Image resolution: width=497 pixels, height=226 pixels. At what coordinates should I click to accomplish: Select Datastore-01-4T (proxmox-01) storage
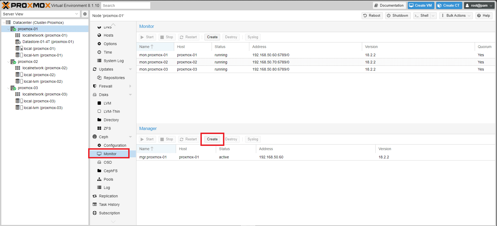[x=48, y=42]
